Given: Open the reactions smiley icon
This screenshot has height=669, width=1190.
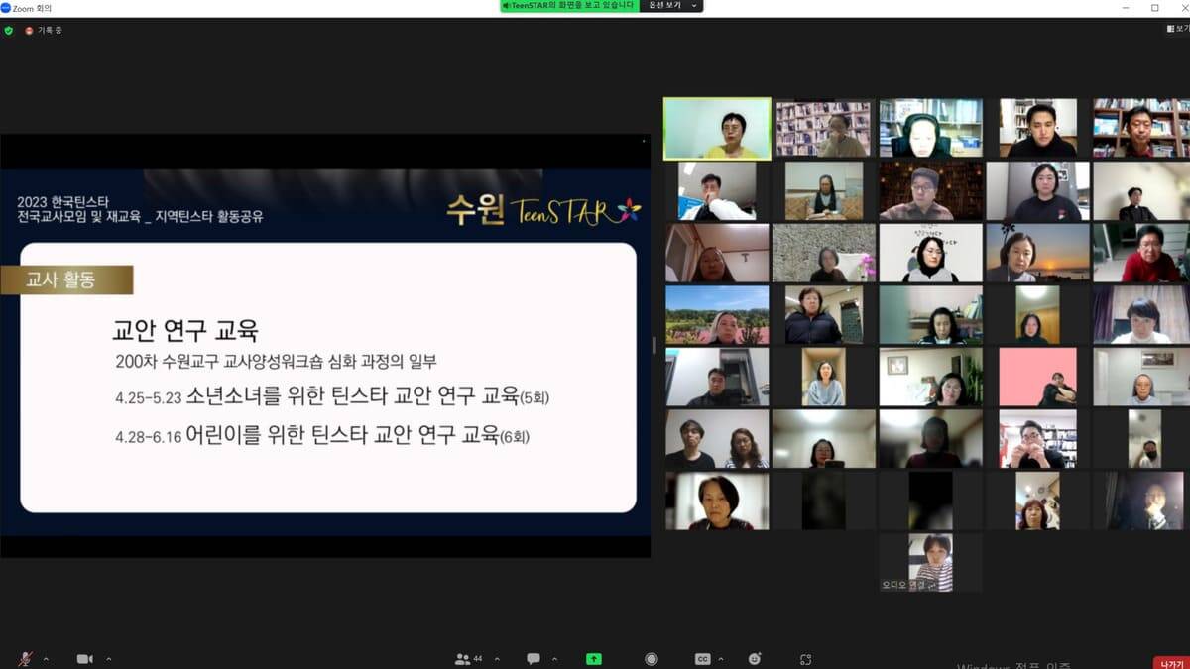Looking at the screenshot, I should tap(756, 659).
